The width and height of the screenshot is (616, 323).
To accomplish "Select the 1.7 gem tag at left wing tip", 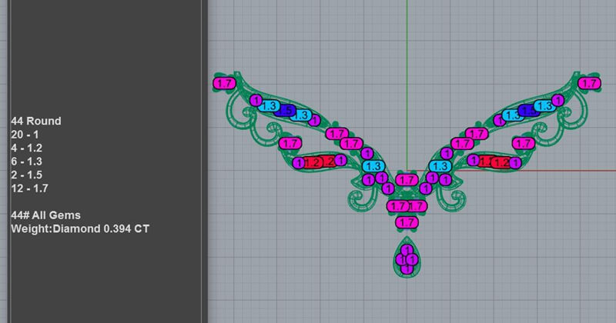I will 224,83.
